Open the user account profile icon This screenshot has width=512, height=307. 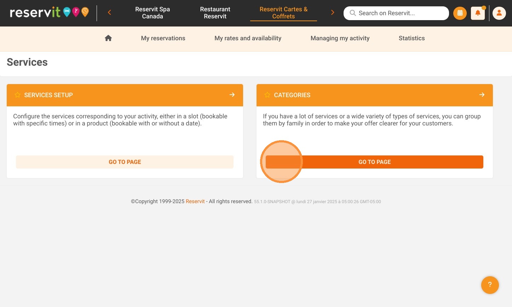499,13
